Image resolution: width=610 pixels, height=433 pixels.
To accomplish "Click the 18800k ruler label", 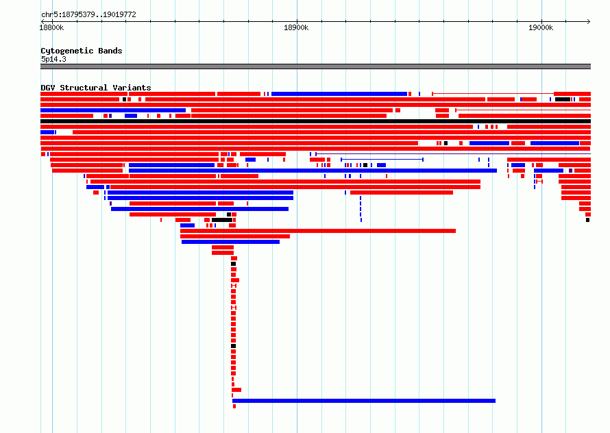I will tap(51, 27).
